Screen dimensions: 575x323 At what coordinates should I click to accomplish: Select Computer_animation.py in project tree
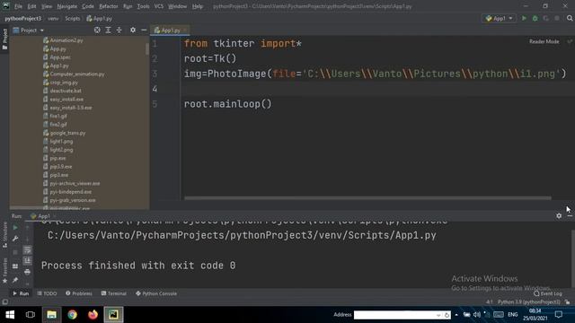pos(74,74)
